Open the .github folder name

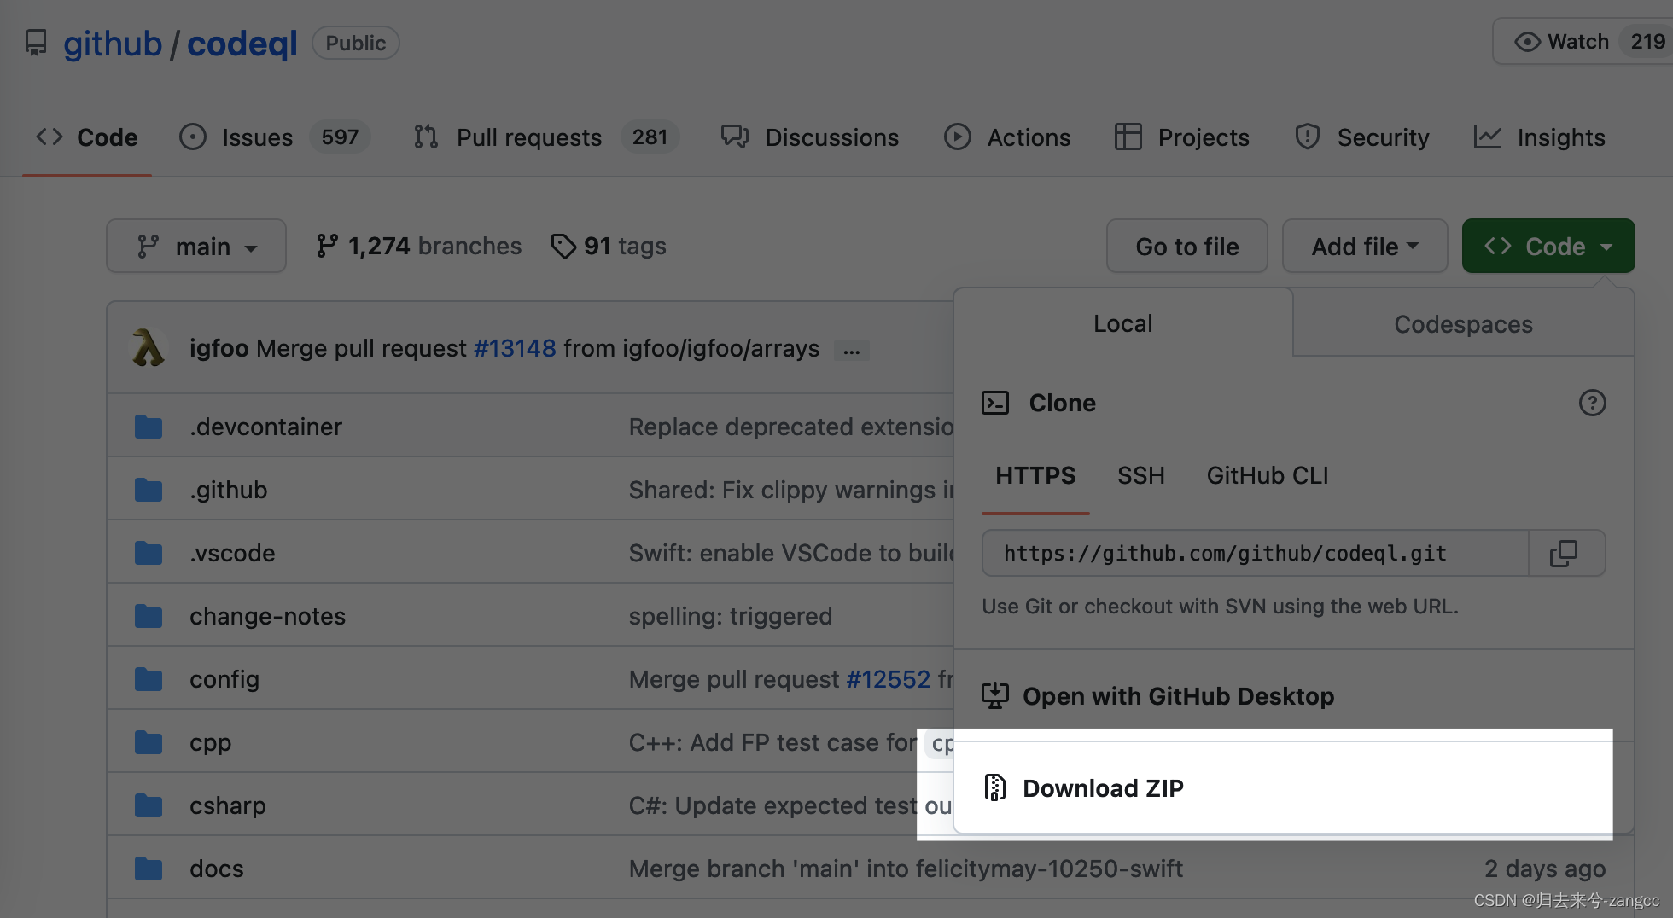tap(228, 490)
